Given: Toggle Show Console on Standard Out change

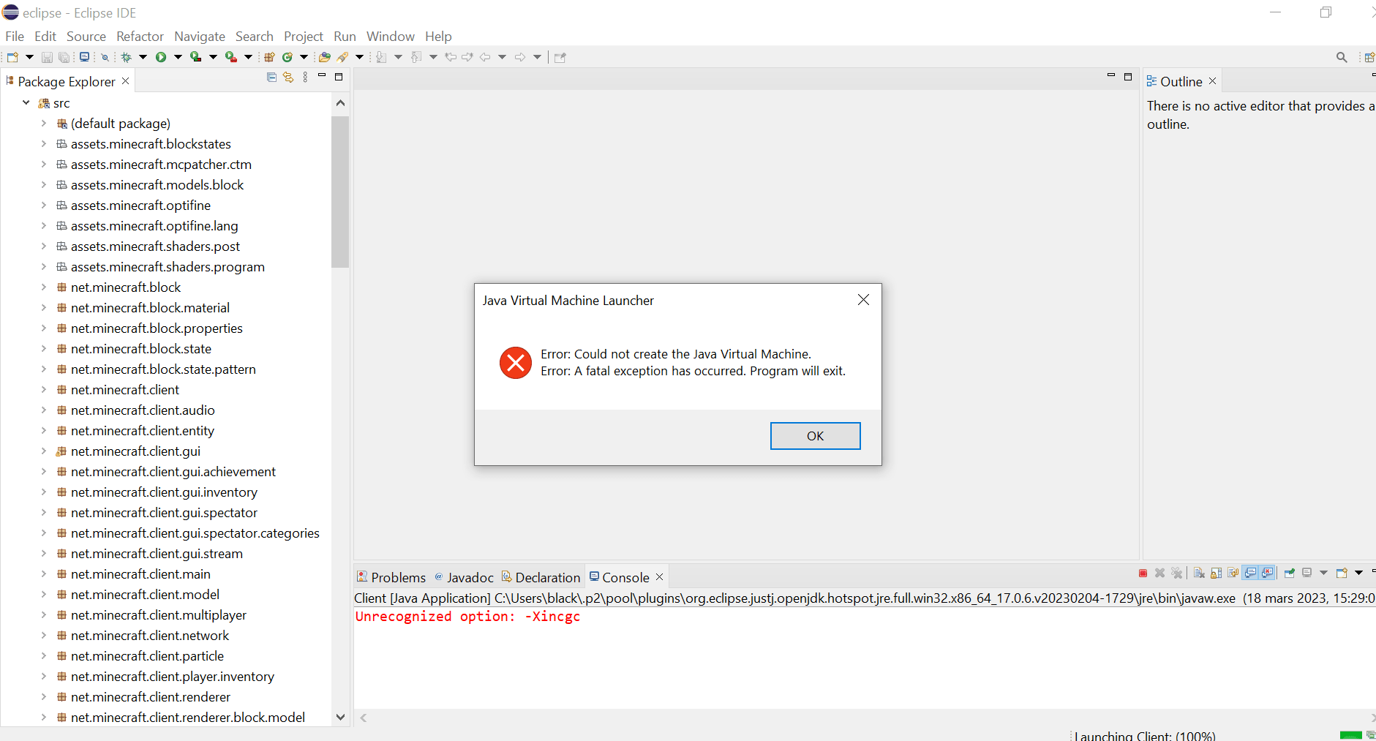Looking at the screenshot, I should coord(1250,573).
